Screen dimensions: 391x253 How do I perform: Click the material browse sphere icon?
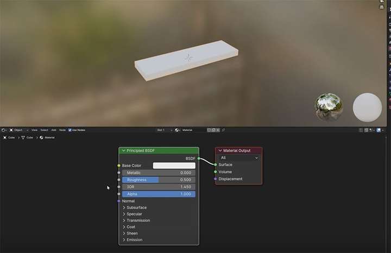tap(177, 130)
